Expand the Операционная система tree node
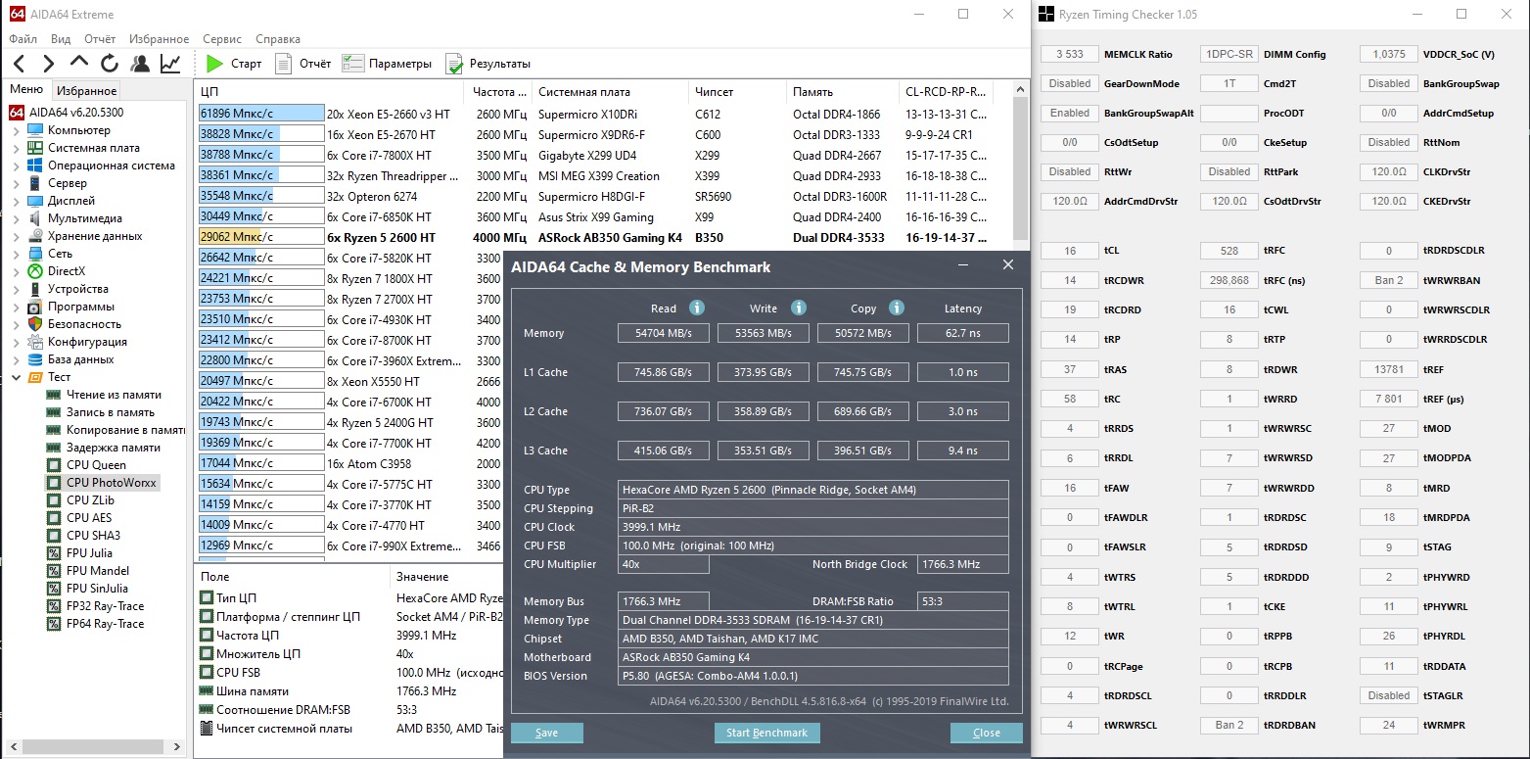 (x=16, y=166)
